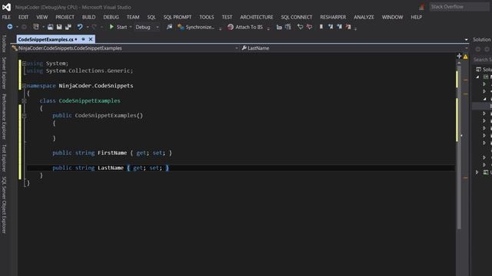
Task: Click the New Project icon in toolbar
Action: click(36, 27)
